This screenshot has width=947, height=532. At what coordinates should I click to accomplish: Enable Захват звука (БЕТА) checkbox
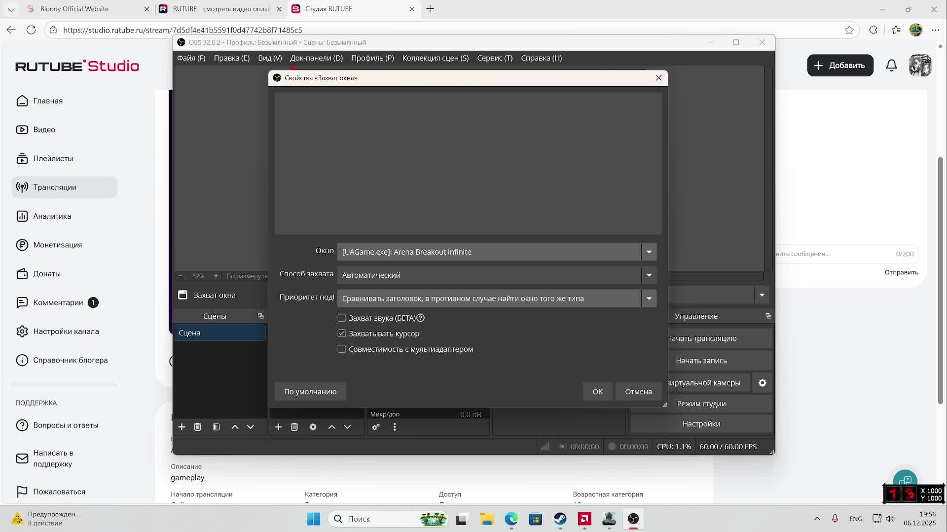341,318
